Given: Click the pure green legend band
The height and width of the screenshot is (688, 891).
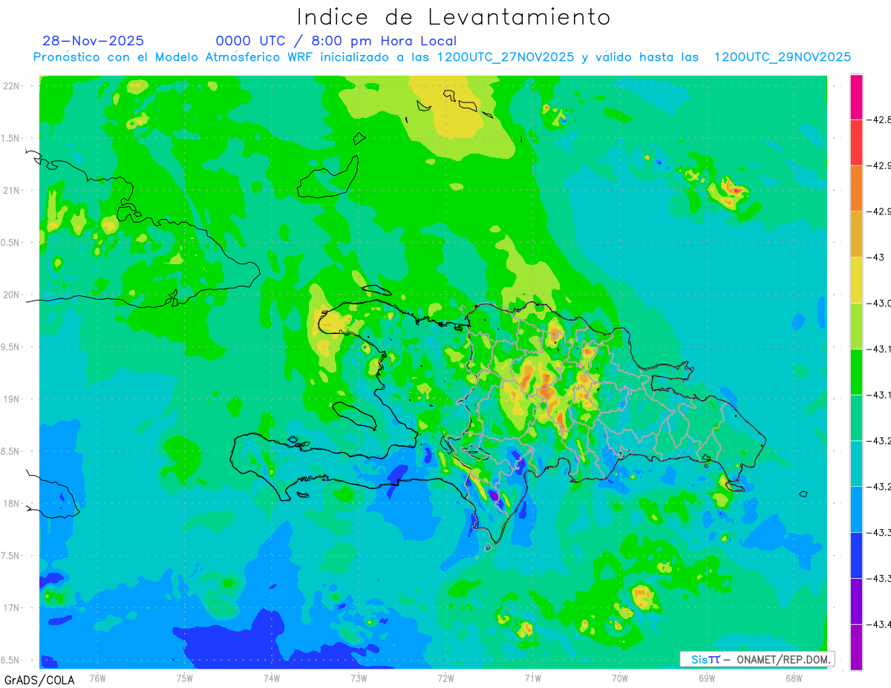Looking at the screenshot, I should (856, 372).
